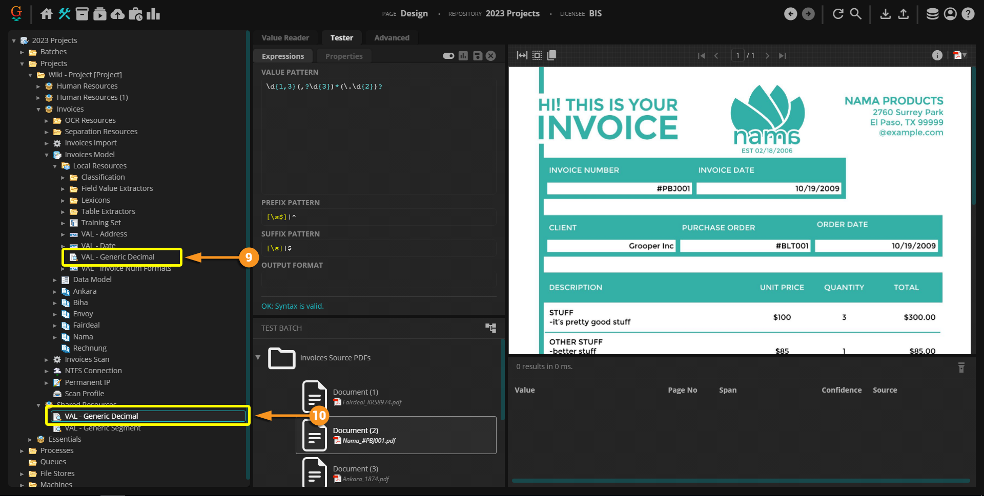Collapse the Invoices Source PDFs folder
Screen dimensions: 984x496
pyautogui.click(x=258, y=357)
